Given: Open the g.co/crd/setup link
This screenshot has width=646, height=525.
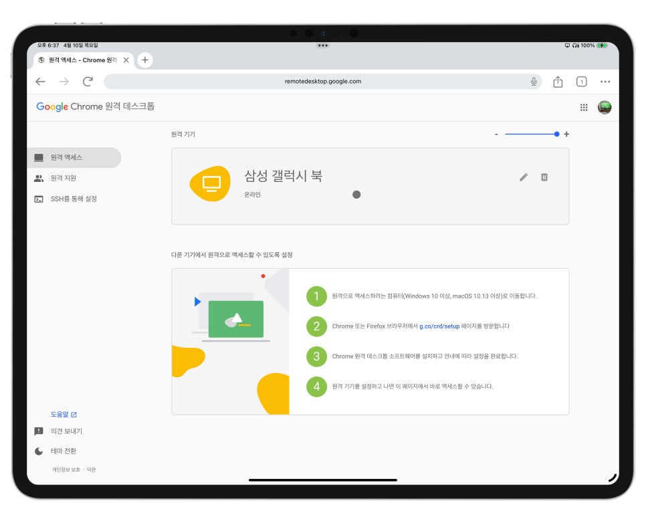Looking at the screenshot, I should tap(439, 326).
